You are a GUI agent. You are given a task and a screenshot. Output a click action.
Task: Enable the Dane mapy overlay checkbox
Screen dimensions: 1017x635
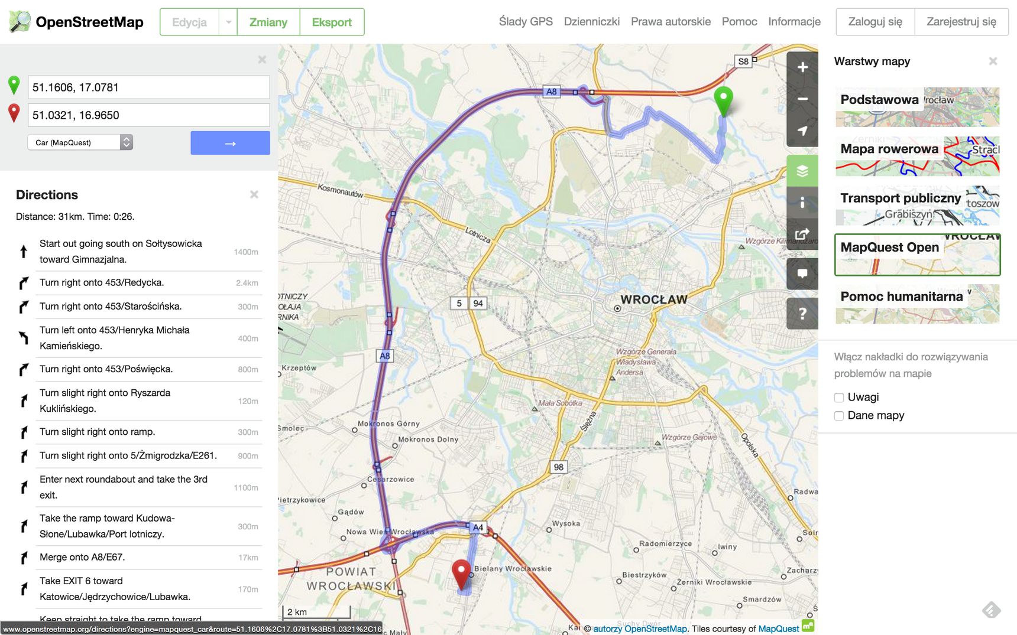pos(839,416)
